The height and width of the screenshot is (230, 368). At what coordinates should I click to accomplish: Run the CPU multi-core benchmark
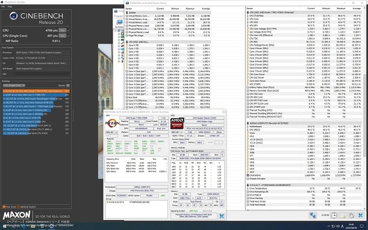point(62,30)
